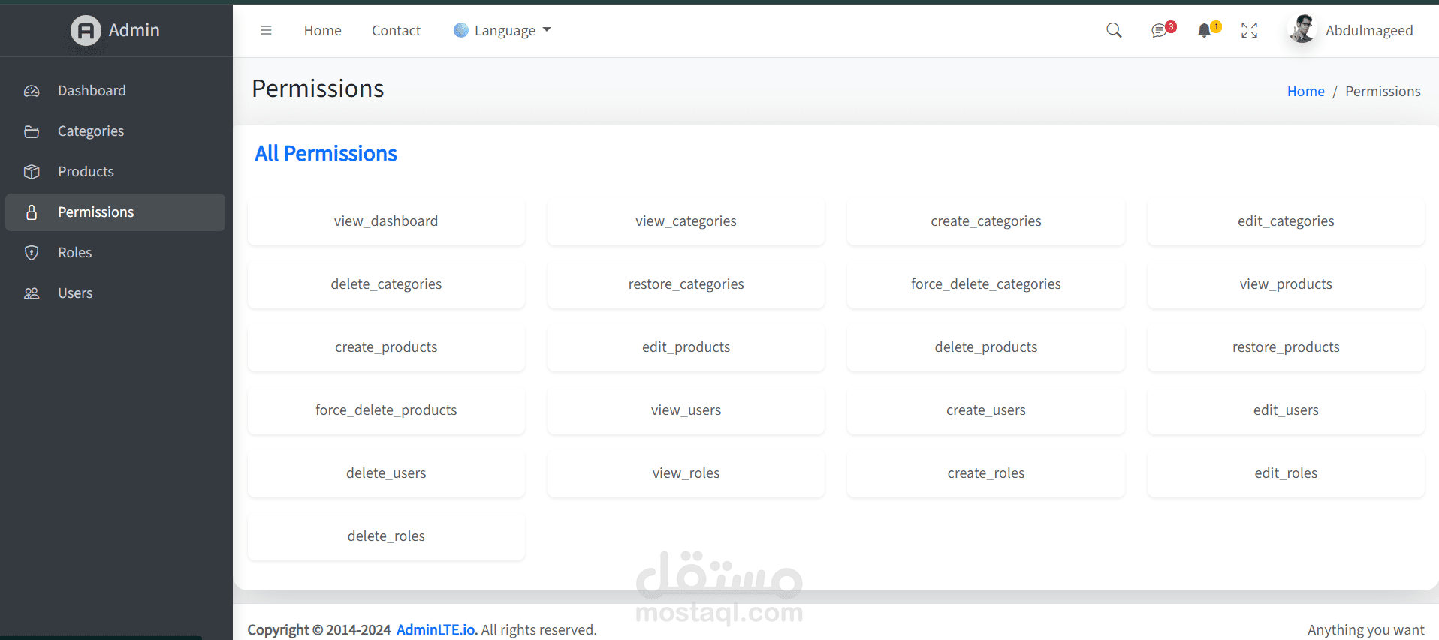Viewport: 1439px width, 640px height.
Task: Click the Language globe icon
Action: (461, 30)
